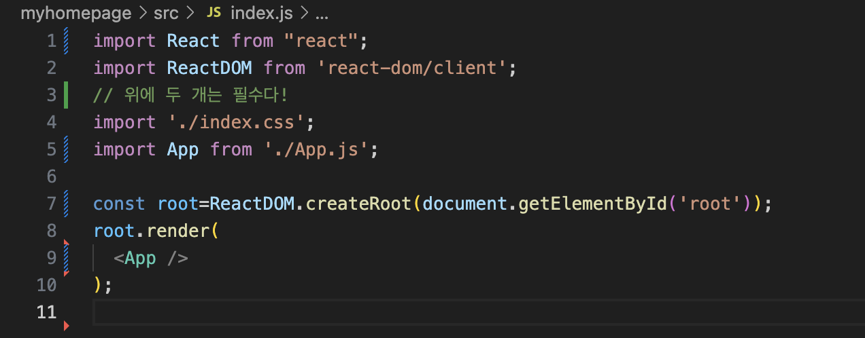The height and width of the screenshot is (338, 865).
Task: Click the Korean comment on line 3
Action: [x=191, y=95]
